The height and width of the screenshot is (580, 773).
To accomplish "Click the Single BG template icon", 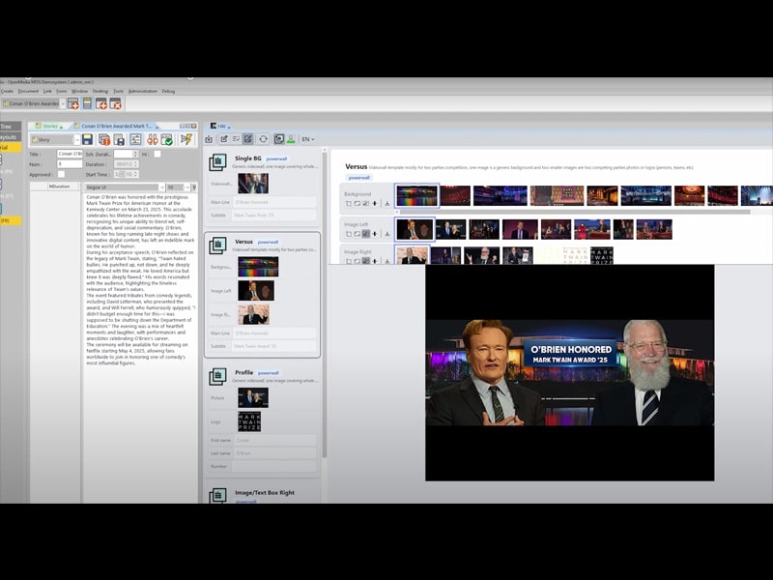I will pyautogui.click(x=217, y=161).
